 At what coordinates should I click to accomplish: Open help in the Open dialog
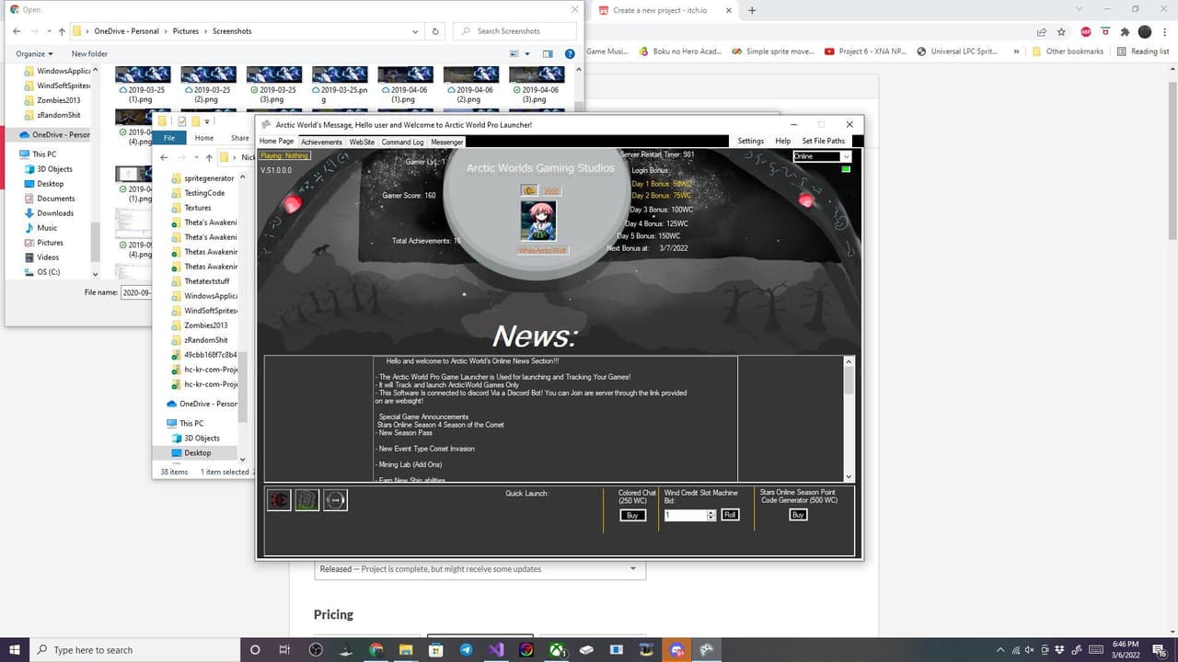coord(570,54)
